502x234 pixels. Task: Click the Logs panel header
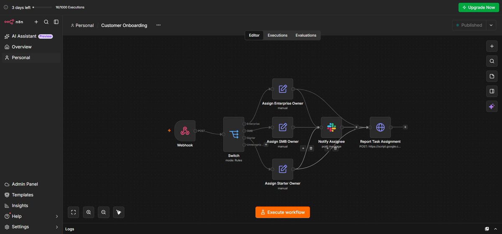pos(282,229)
